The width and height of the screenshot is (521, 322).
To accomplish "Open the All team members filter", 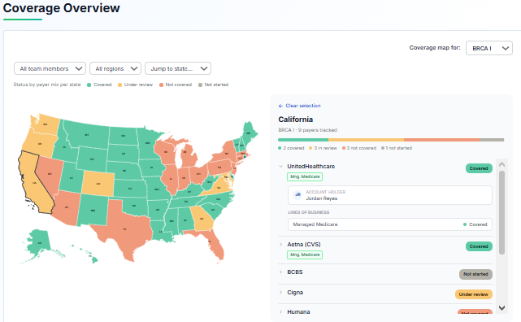I will pos(50,68).
